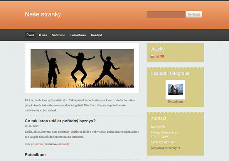This screenshot has height=161, width=229.
Task: Open the O nás page
Action: click(43, 35)
